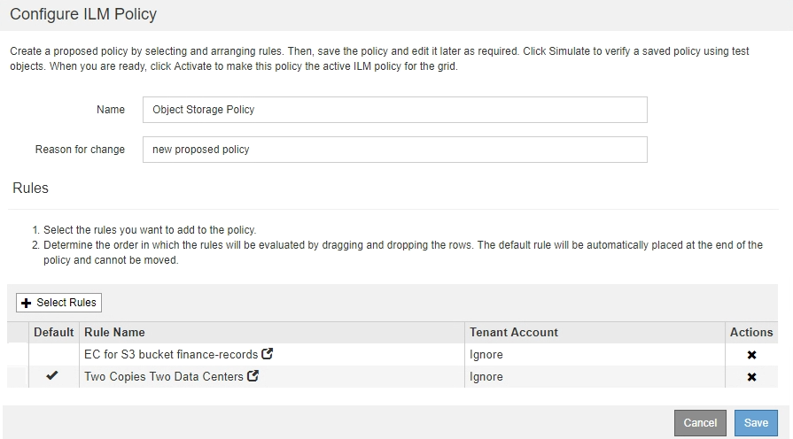Viewport: 793px width, 439px height.
Task: Select the Two Copies Two Data Centers rule name
Action: (x=163, y=376)
